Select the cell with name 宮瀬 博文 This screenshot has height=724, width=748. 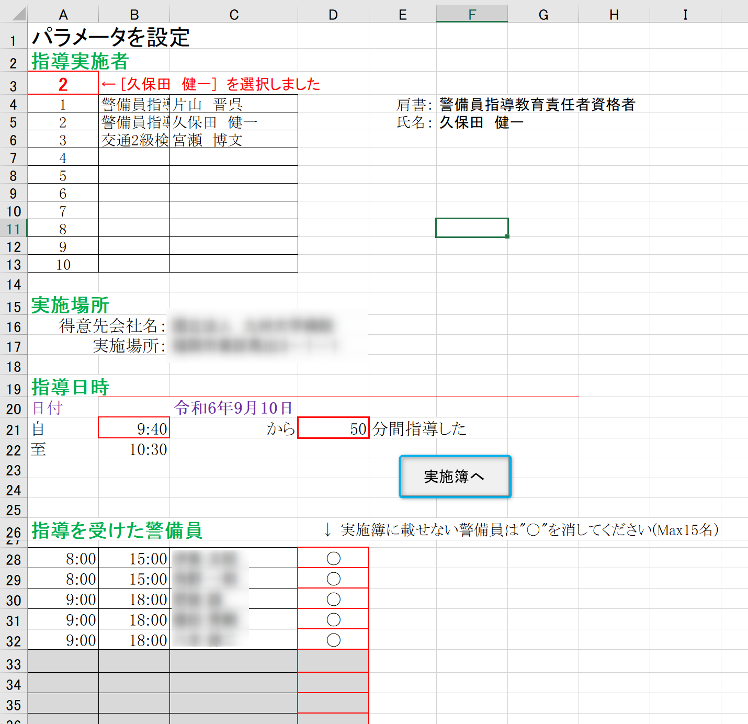point(233,140)
